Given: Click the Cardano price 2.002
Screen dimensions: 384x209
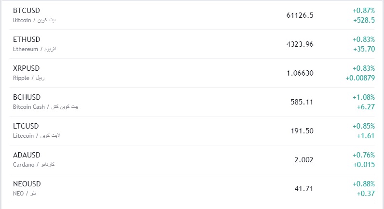Looking at the screenshot, I should [304, 159].
